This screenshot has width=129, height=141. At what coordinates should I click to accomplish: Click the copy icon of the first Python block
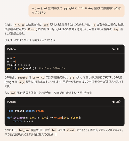click(114, 49)
